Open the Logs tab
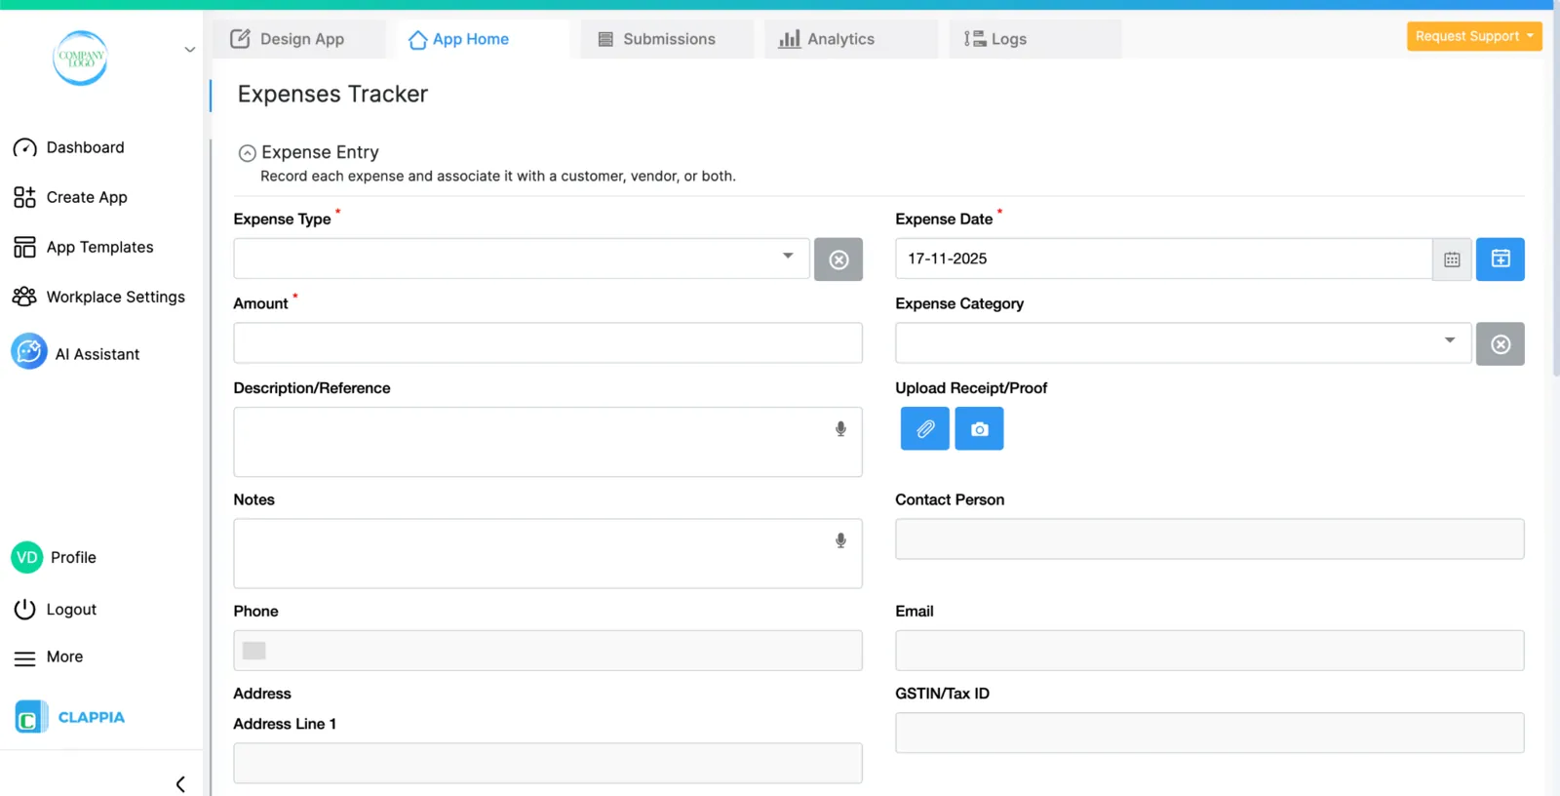The image size is (1560, 796). click(x=1035, y=39)
